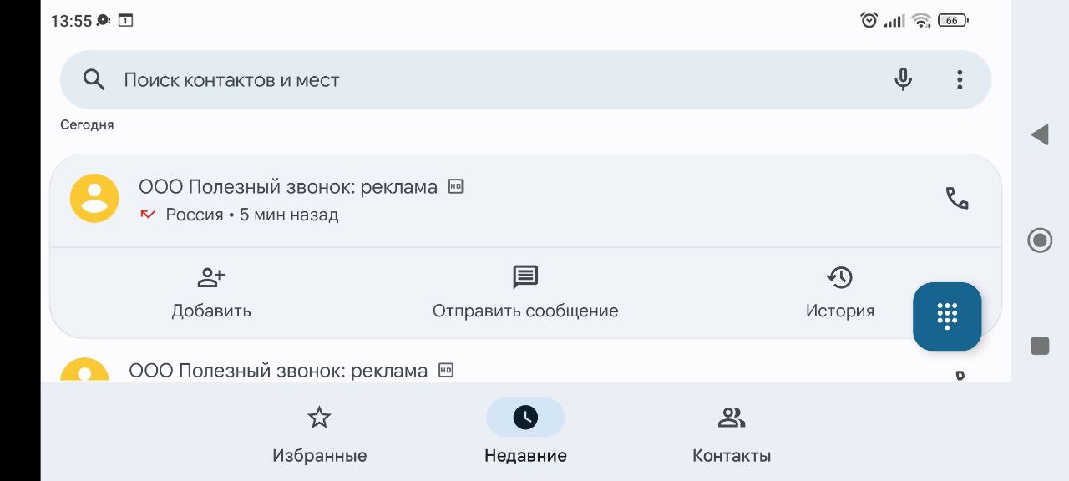Expand the second ООО Полезный звонок entry
The width and height of the screenshot is (1069, 481).
point(525,369)
